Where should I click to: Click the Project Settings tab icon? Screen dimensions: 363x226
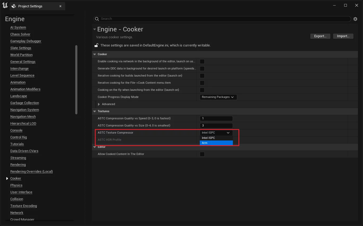click(x=14, y=6)
